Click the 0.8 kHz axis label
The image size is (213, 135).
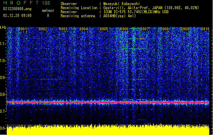(3, 94)
